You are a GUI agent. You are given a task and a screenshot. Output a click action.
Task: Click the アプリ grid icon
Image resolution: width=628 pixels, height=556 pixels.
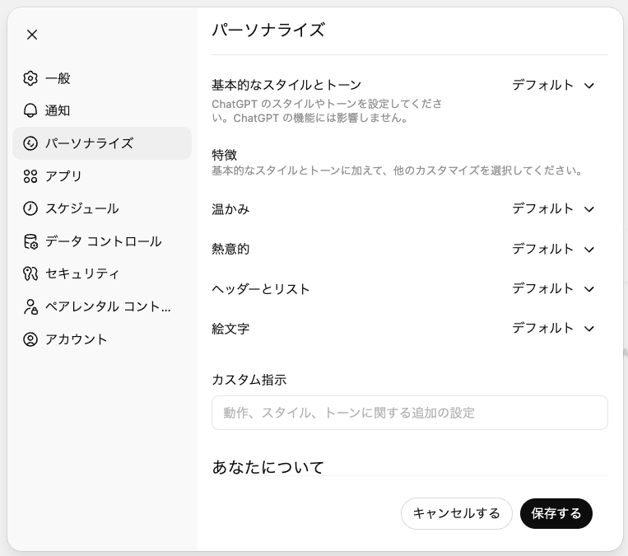point(30,175)
